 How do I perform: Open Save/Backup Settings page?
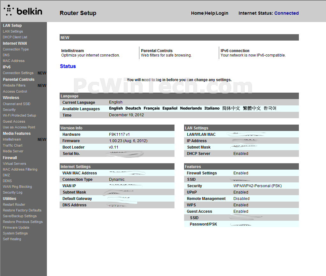coord(20,216)
